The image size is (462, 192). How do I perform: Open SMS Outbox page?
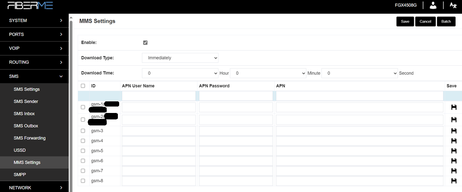[x=34, y=126]
